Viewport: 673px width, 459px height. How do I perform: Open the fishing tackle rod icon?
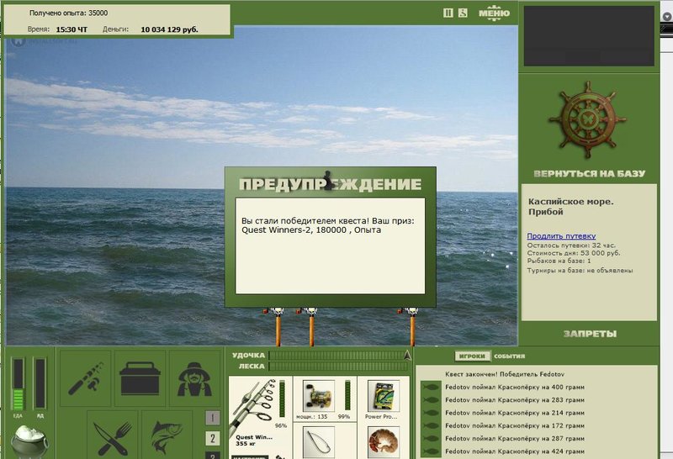86,378
